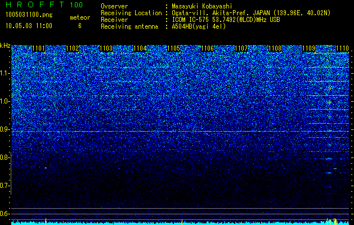This screenshot has width=354, height=225.
Task: Click the 1102 time marker
Action: [x=73, y=48]
